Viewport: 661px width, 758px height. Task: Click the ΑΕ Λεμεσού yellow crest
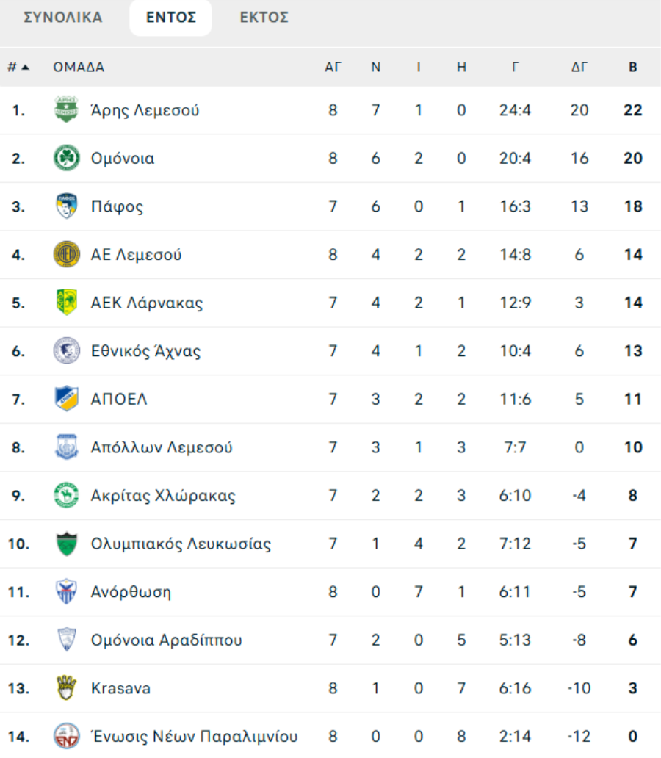point(66,255)
